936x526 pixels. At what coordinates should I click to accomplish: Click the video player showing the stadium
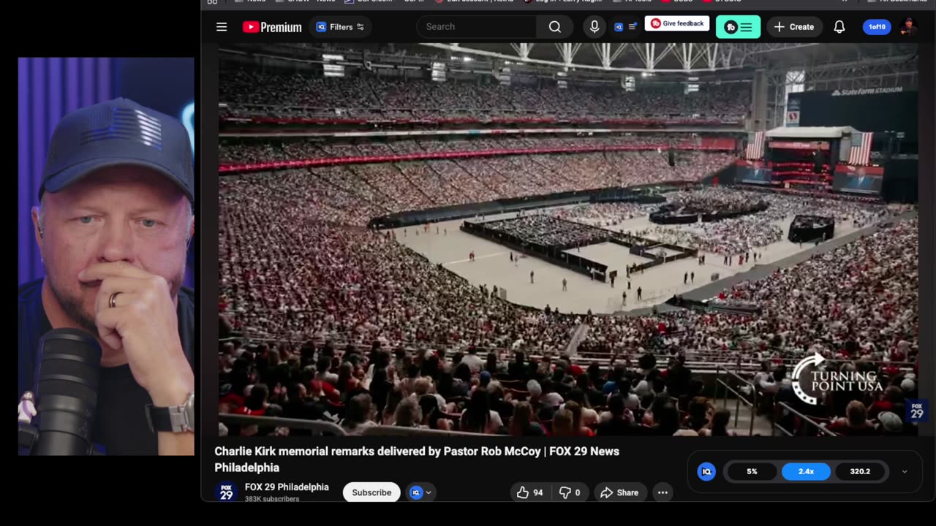pos(568,240)
